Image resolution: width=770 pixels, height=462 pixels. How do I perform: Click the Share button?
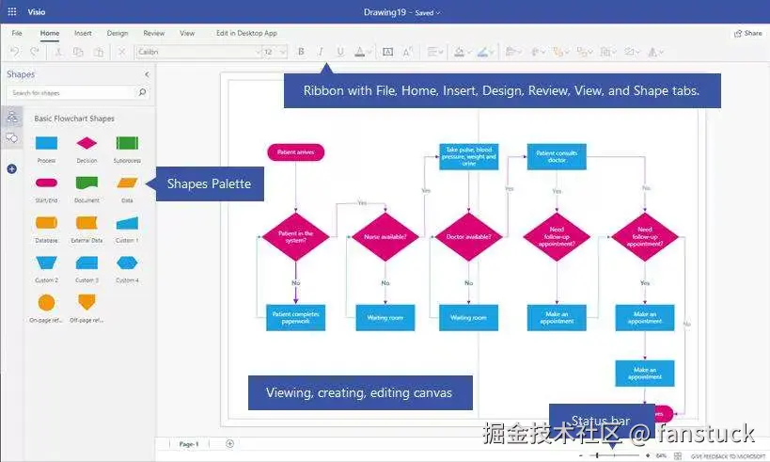point(747,33)
